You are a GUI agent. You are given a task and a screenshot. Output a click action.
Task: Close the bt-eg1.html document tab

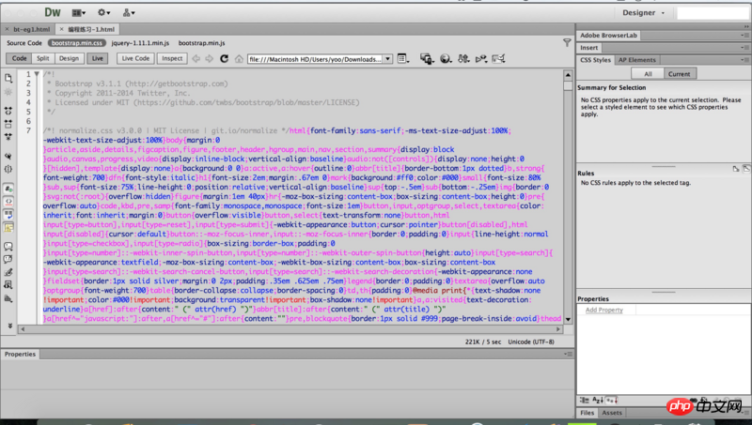[x=7, y=29]
